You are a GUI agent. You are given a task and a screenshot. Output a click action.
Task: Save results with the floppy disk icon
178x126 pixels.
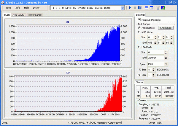pos(140,8)
